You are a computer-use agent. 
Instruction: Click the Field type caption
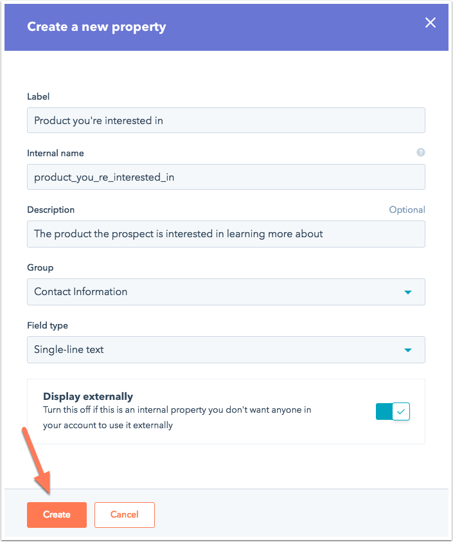[x=48, y=325]
